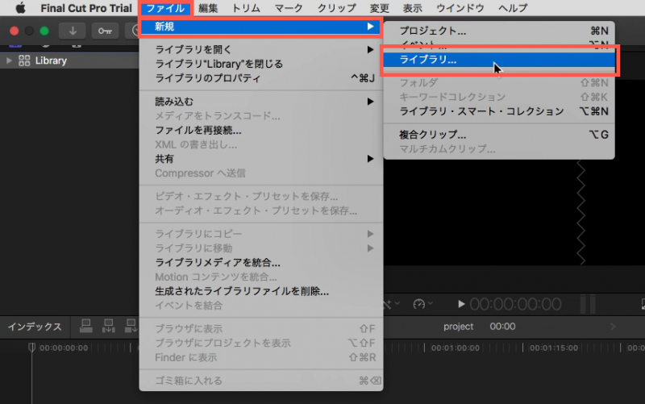Open 共有 submenu

coord(260,159)
